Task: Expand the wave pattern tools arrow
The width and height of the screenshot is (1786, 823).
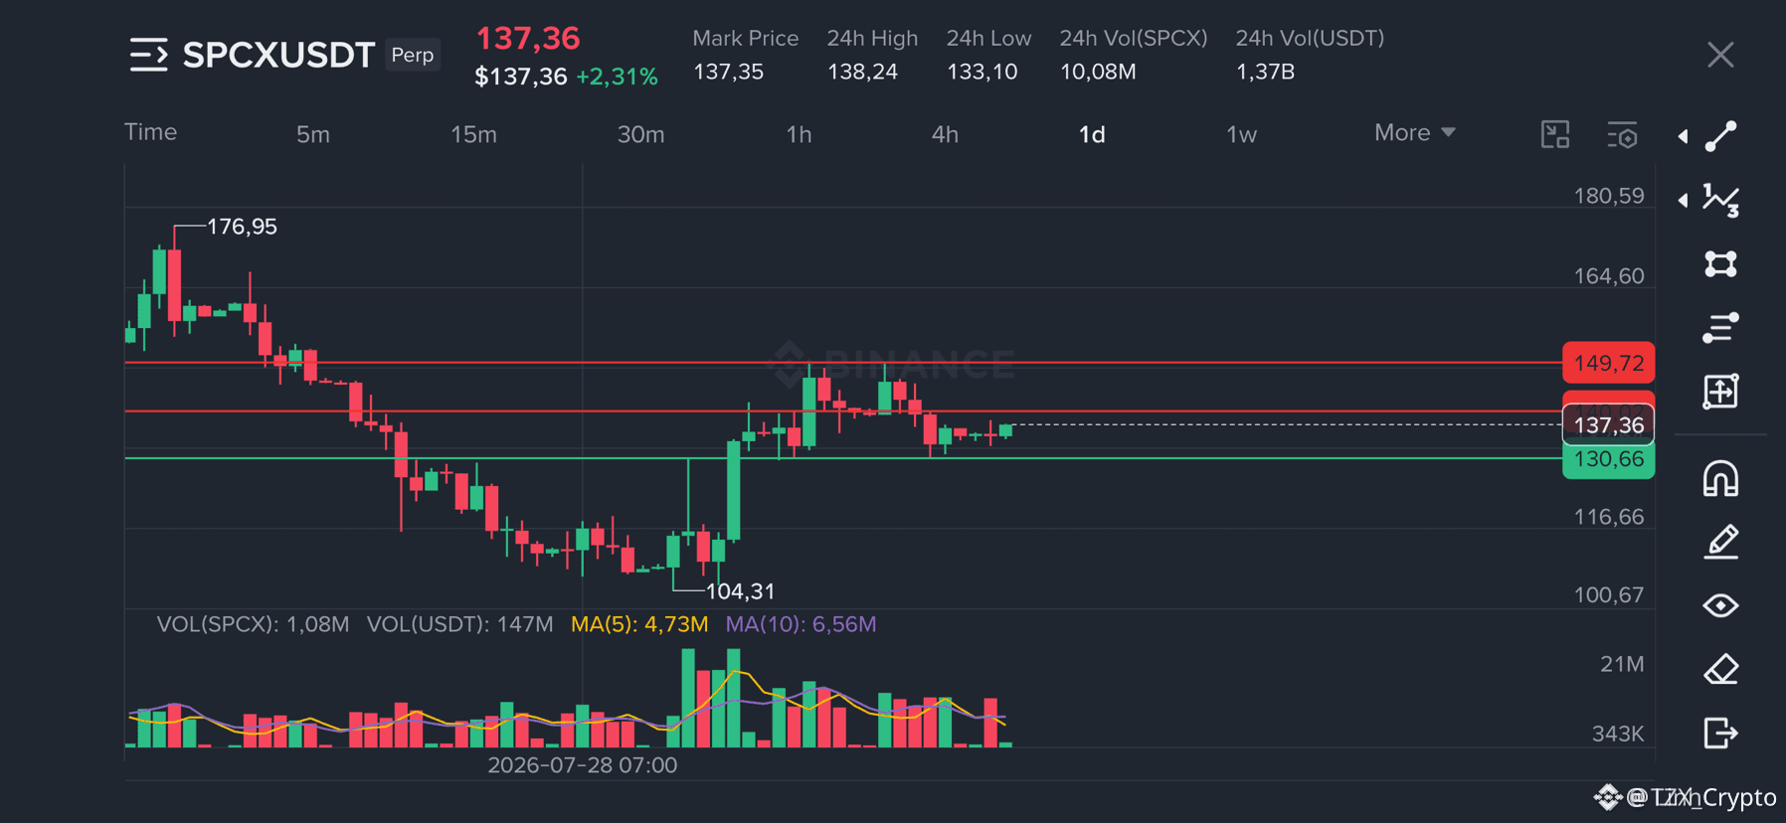Action: pos(1683,200)
